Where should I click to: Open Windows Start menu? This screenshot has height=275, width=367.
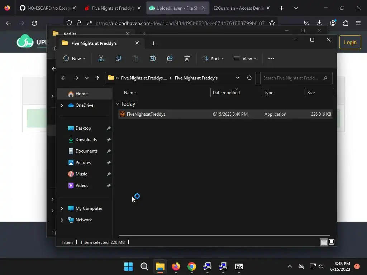tap(128, 266)
